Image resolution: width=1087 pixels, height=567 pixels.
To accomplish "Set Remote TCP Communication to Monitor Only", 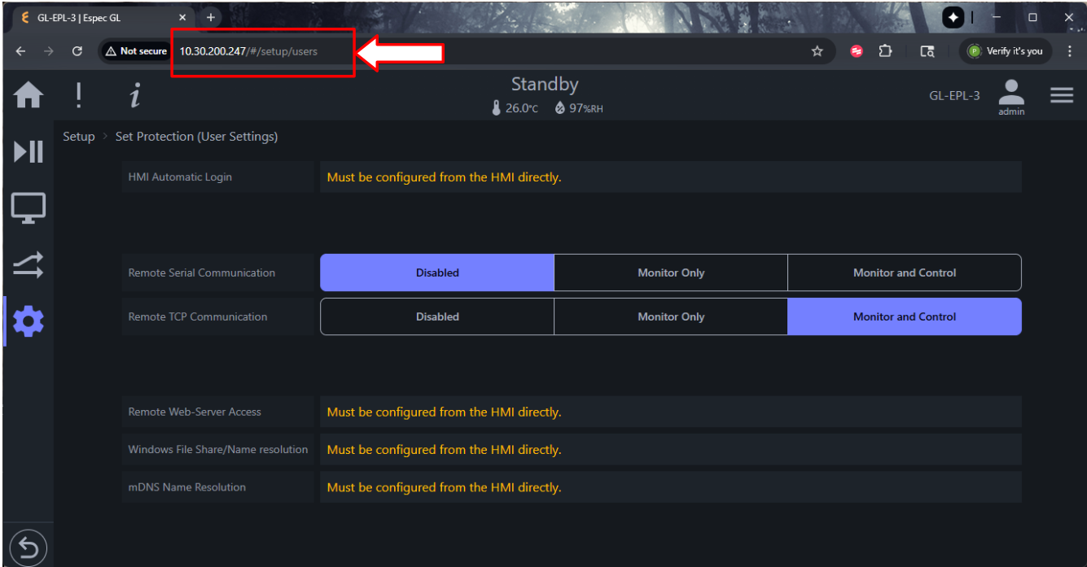I will tap(671, 316).
